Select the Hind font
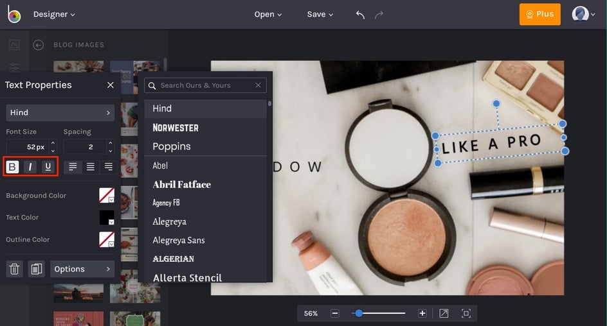 205,108
